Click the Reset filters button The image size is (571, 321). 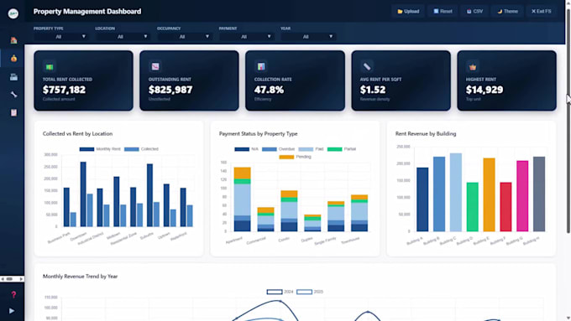coord(443,11)
